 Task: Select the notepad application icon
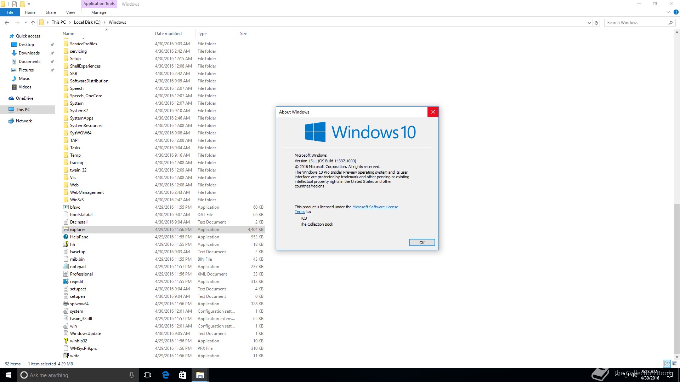pos(66,267)
